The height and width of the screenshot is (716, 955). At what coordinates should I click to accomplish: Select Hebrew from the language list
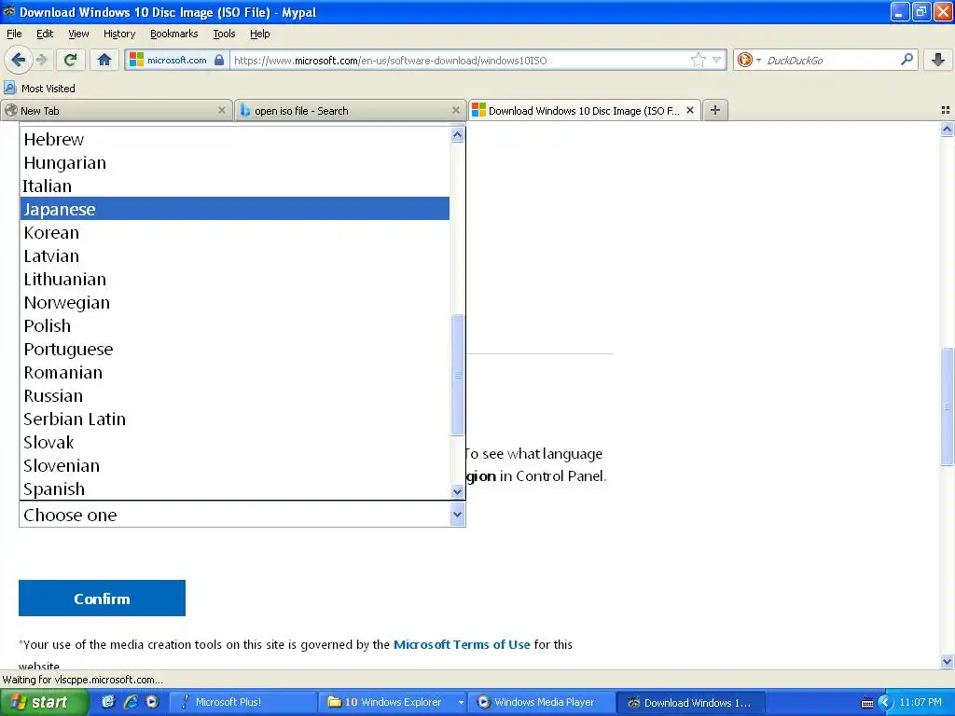(x=235, y=139)
